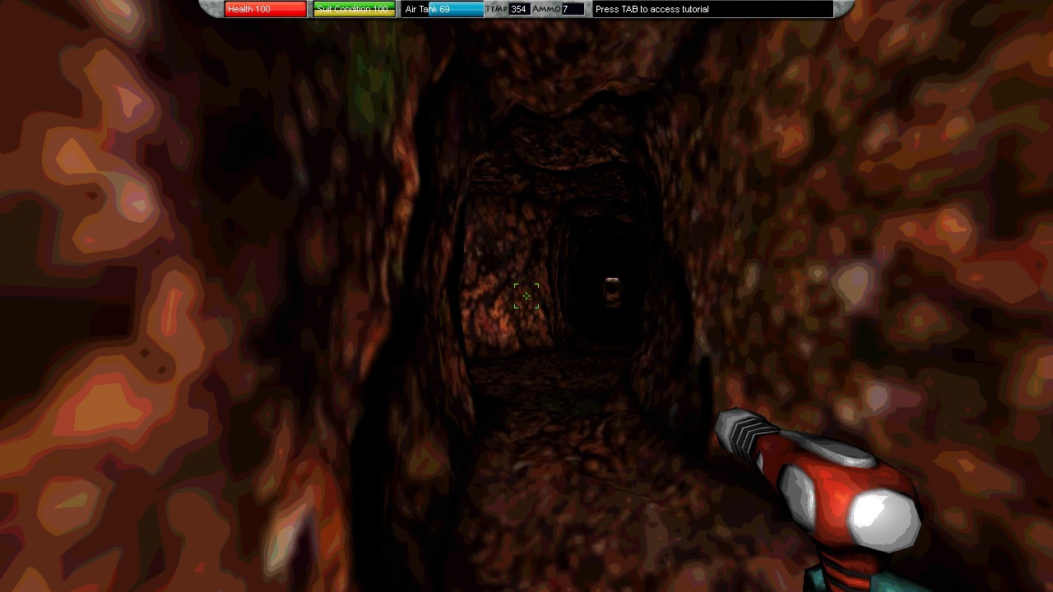Click the green targeting crosshair

[x=526, y=296]
